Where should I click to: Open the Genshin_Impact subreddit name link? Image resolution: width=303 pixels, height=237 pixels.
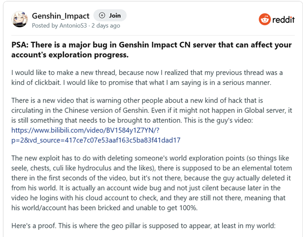point(61,16)
